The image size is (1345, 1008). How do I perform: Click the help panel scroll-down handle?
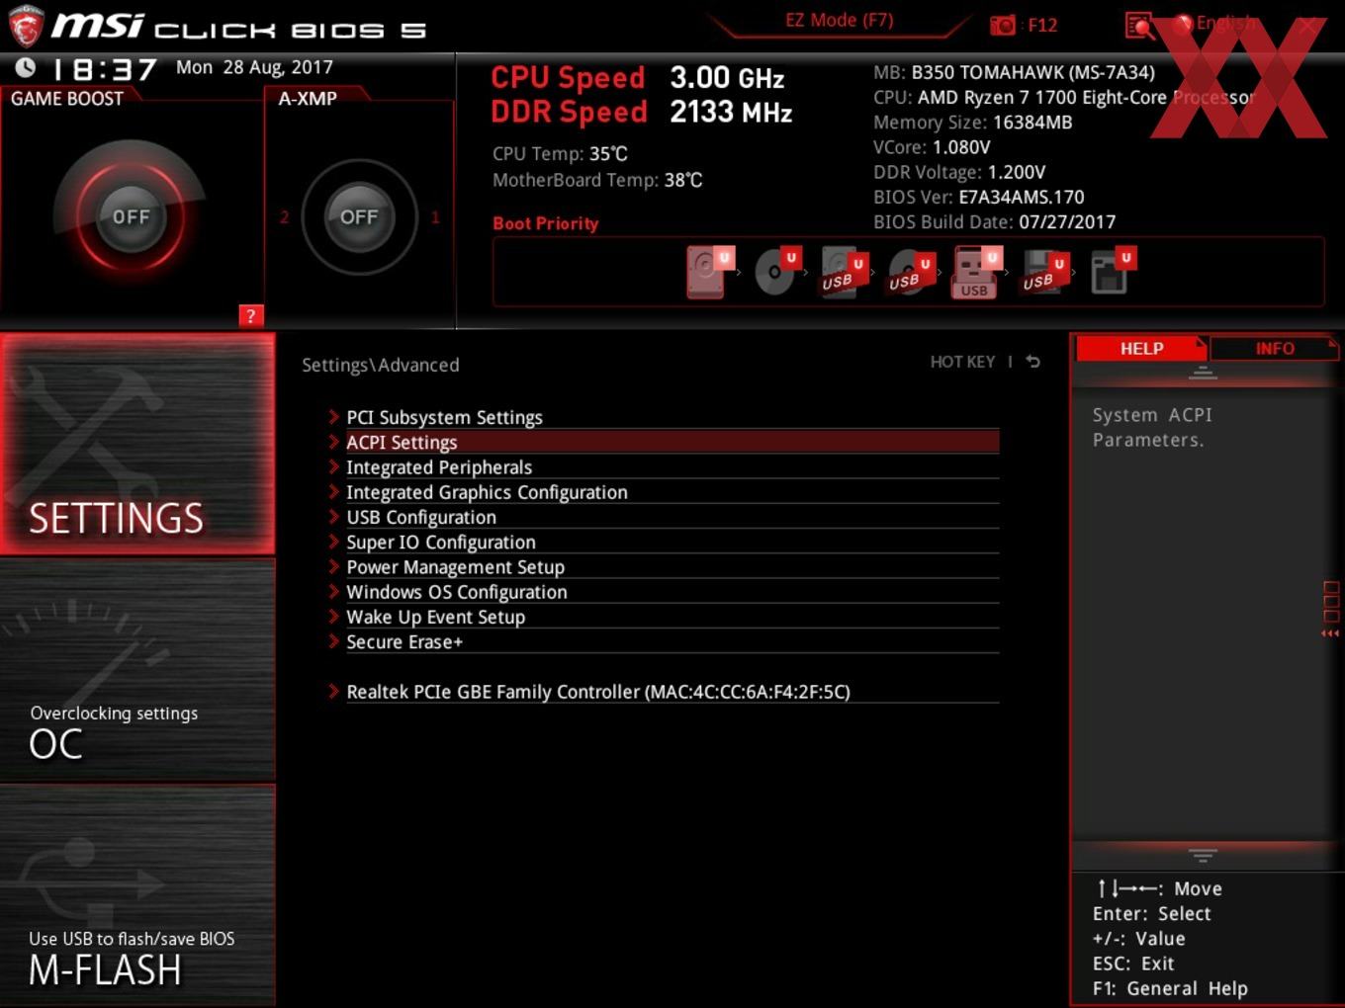point(1203,855)
